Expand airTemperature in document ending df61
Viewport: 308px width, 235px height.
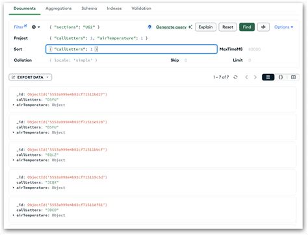14,216
